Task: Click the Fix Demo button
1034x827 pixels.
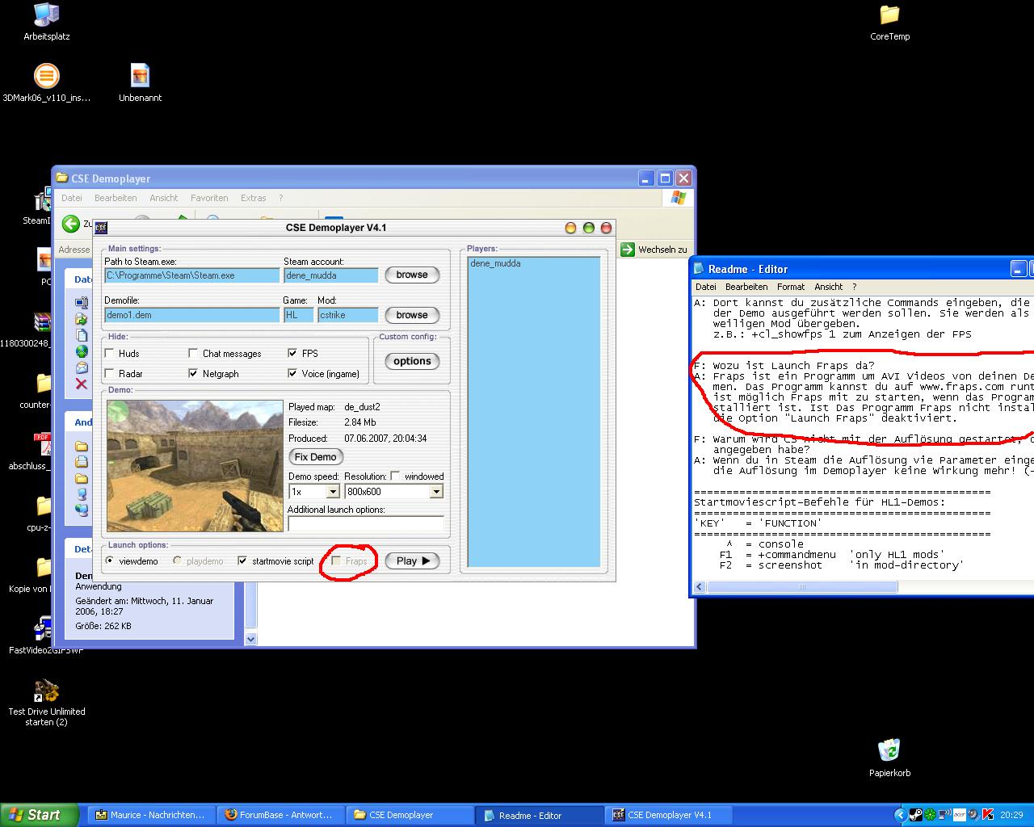Action: (x=315, y=457)
